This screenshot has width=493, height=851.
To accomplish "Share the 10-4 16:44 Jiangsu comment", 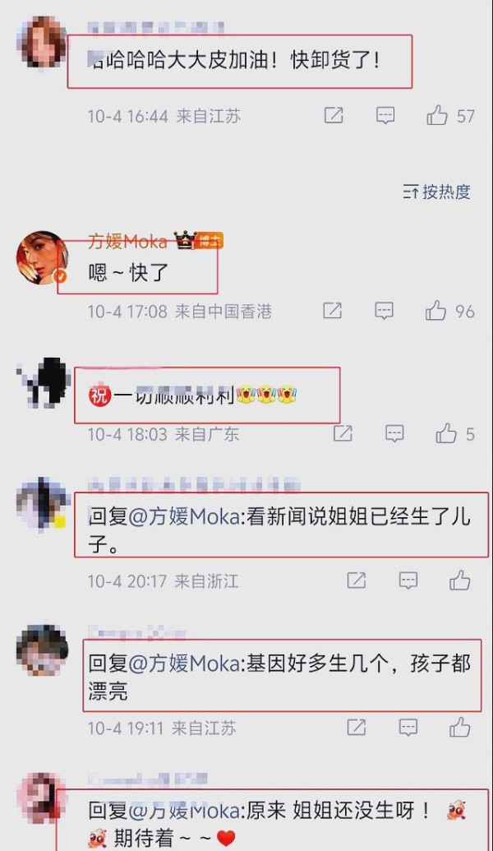I will click(334, 115).
